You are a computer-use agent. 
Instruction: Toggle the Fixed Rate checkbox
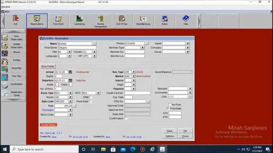tap(90, 101)
